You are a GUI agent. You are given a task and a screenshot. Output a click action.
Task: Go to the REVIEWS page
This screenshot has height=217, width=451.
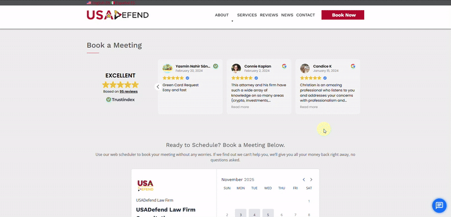point(269,15)
